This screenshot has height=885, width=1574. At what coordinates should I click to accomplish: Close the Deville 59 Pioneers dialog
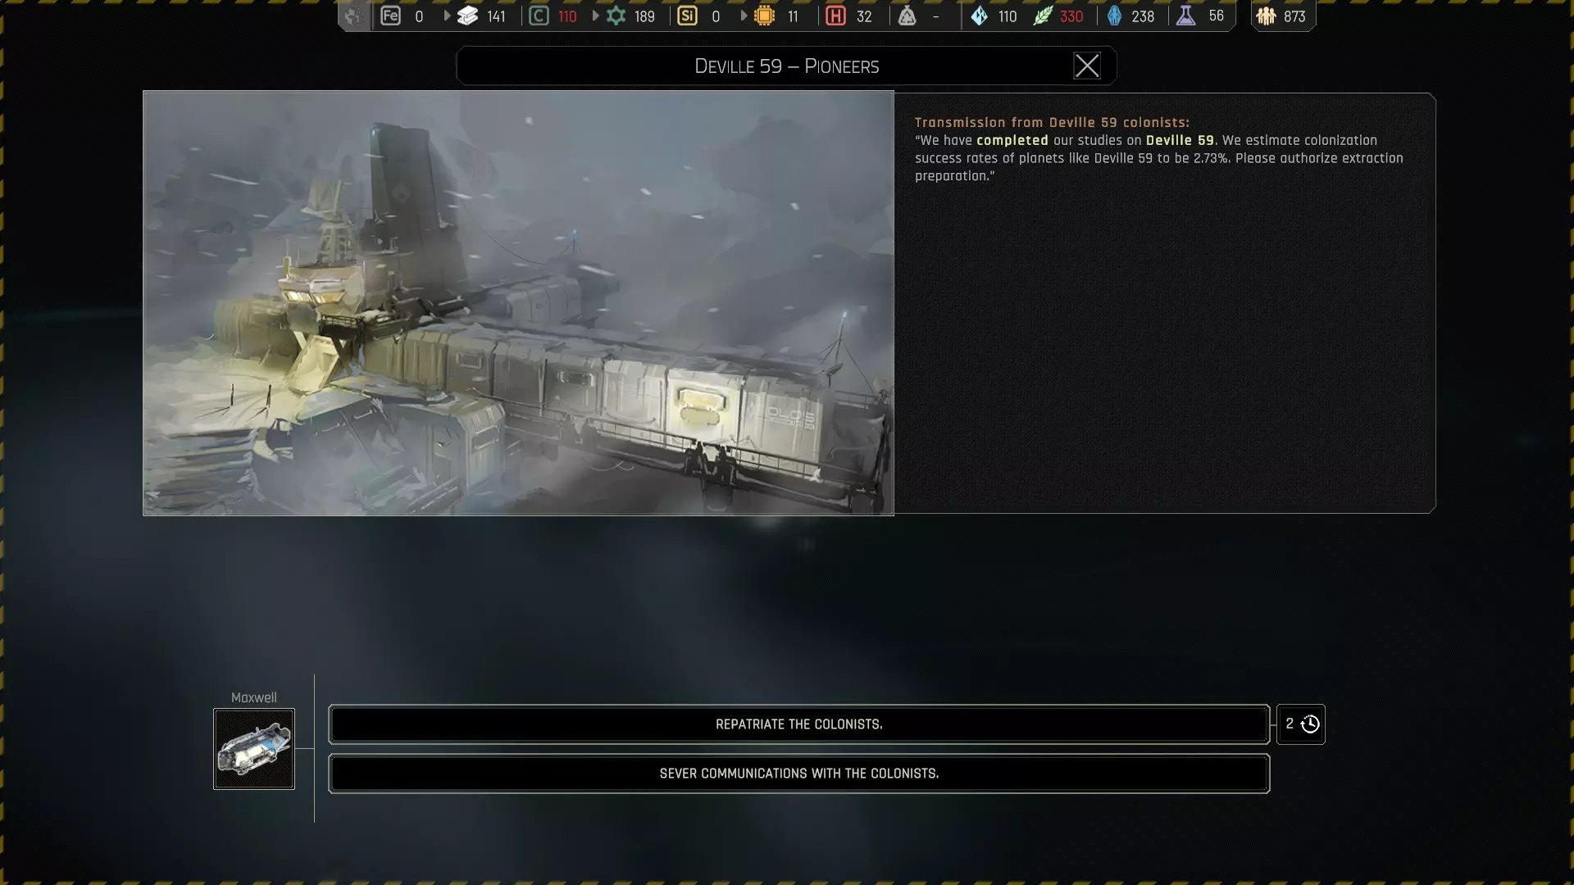click(1087, 66)
